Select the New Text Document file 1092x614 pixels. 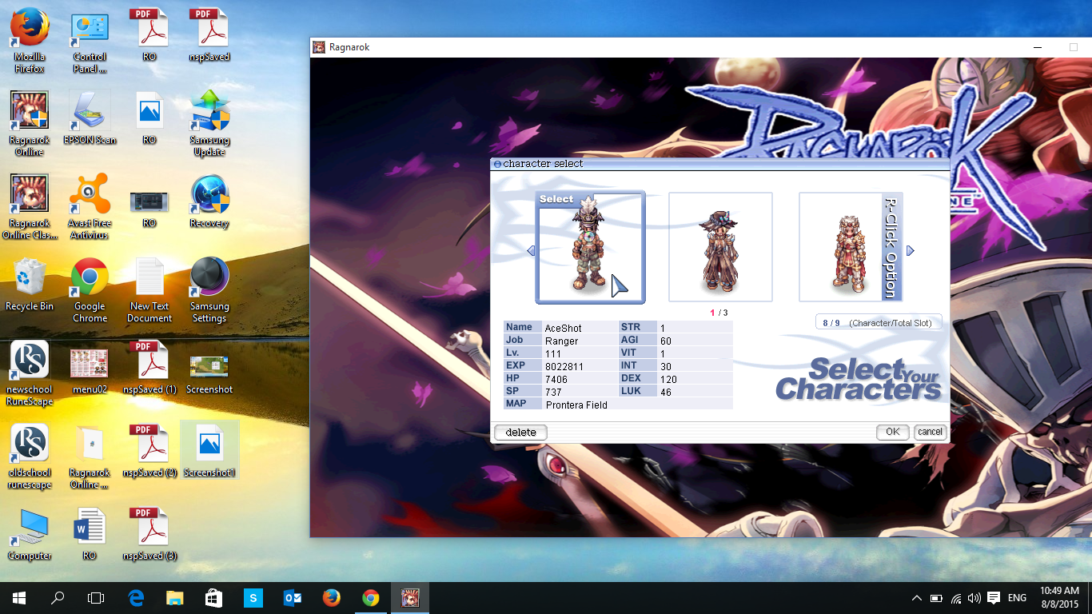coord(149,289)
